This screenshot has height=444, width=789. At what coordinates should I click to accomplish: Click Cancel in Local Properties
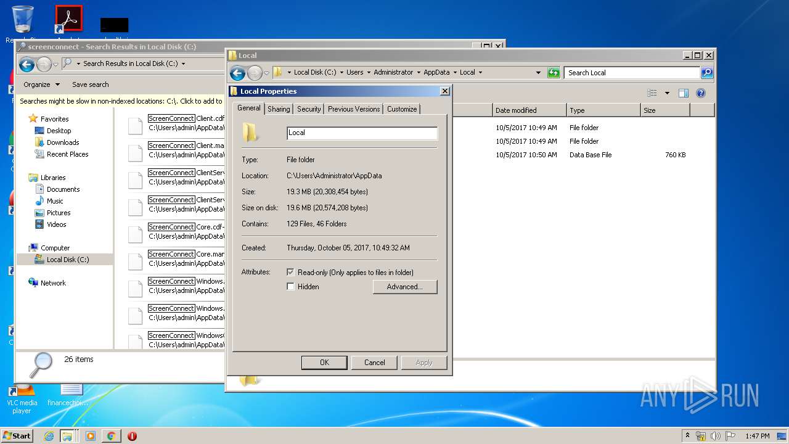point(374,363)
